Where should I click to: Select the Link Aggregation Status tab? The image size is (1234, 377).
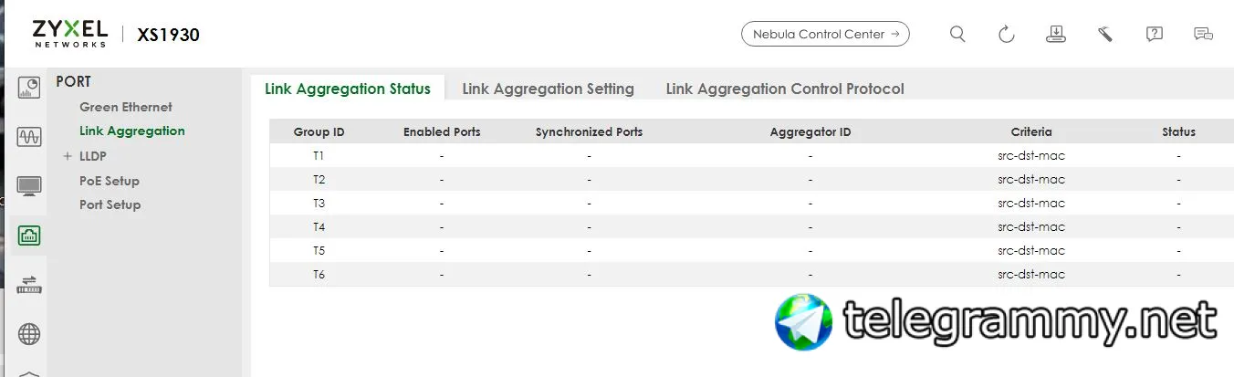348,89
